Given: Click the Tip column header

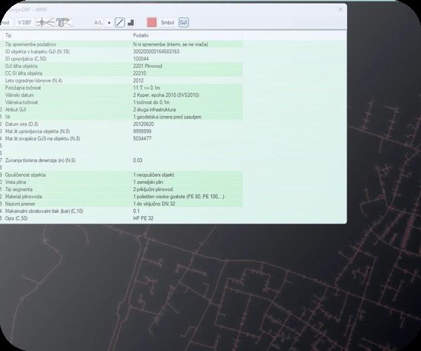Looking at the screenshot, I should pyautogui.click(x=9, y=35).
